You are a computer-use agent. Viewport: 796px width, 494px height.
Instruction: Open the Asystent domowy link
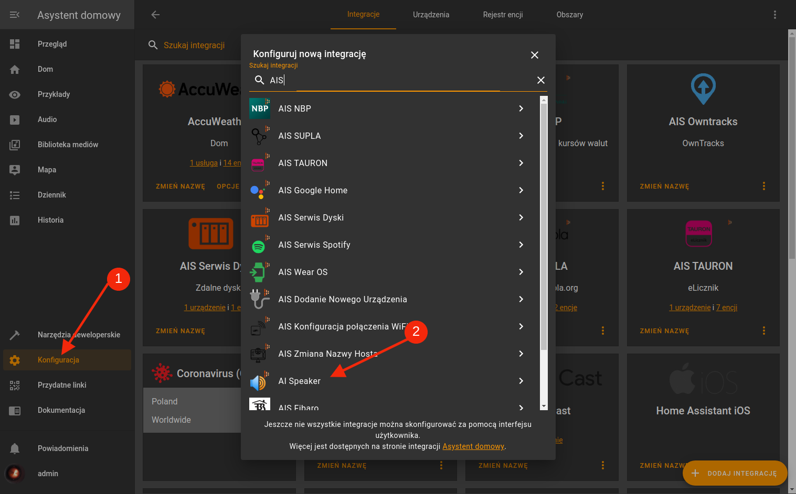(473, 446)
